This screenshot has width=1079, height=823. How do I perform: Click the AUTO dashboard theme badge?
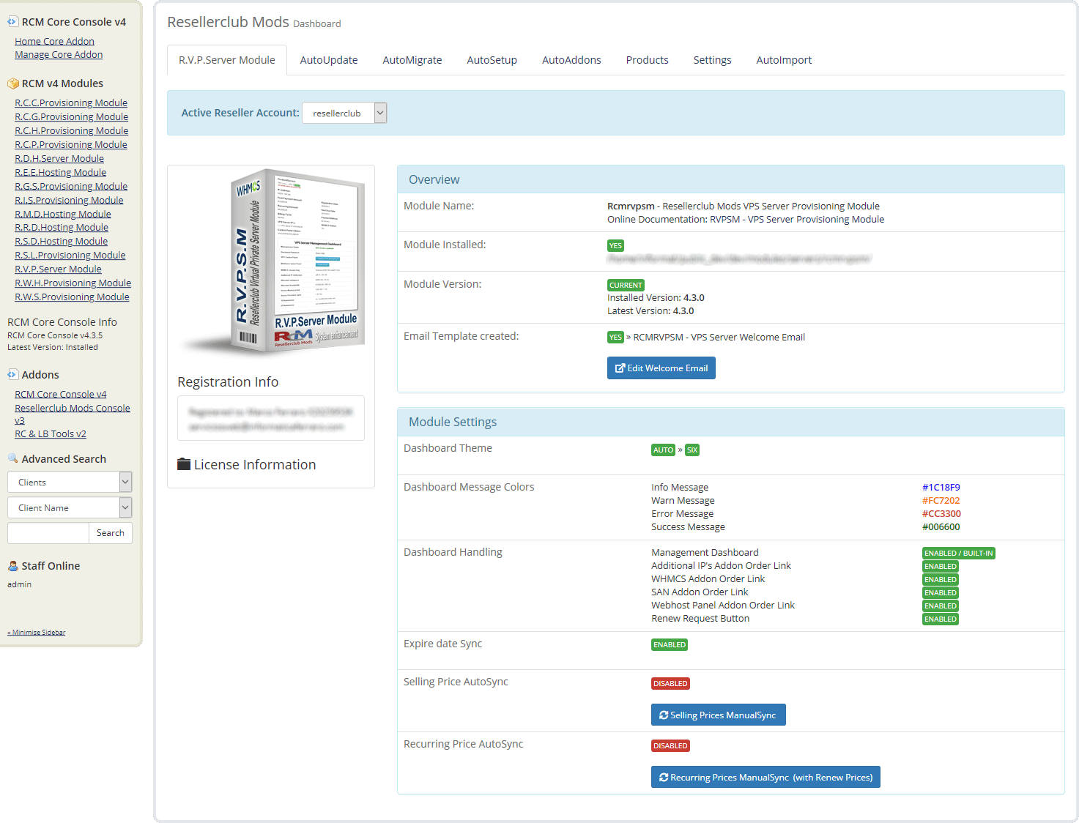[663, 450]
